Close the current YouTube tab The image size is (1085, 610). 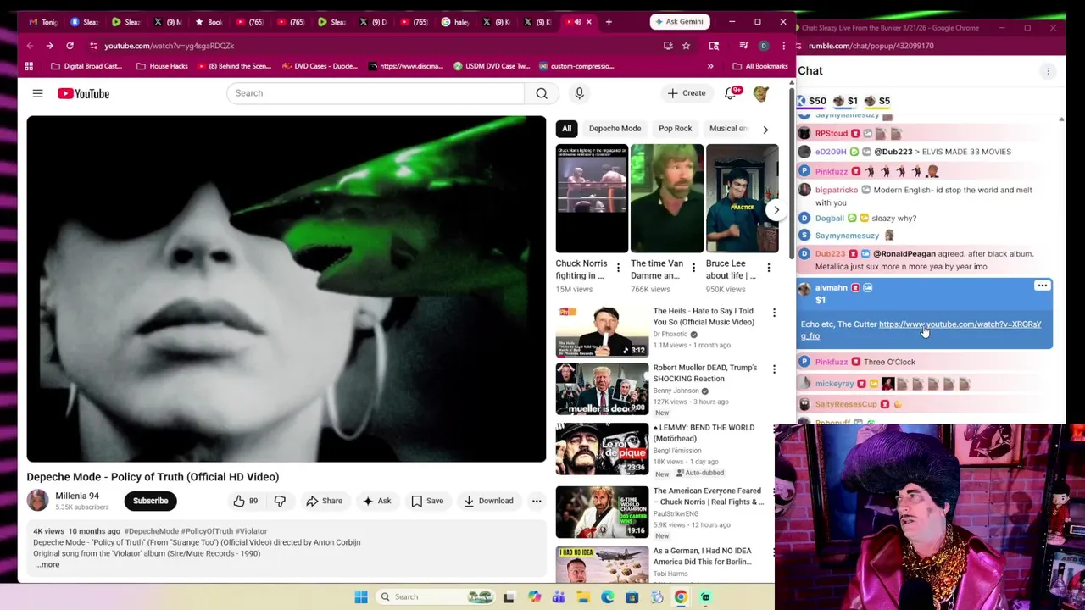point(591,22)
